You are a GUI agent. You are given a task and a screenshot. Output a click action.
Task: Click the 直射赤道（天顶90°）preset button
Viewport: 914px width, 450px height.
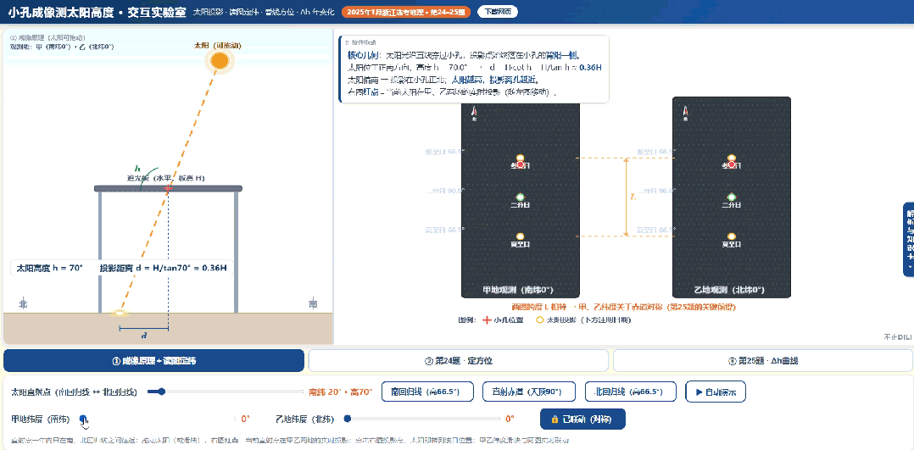(x=529, y=392)
